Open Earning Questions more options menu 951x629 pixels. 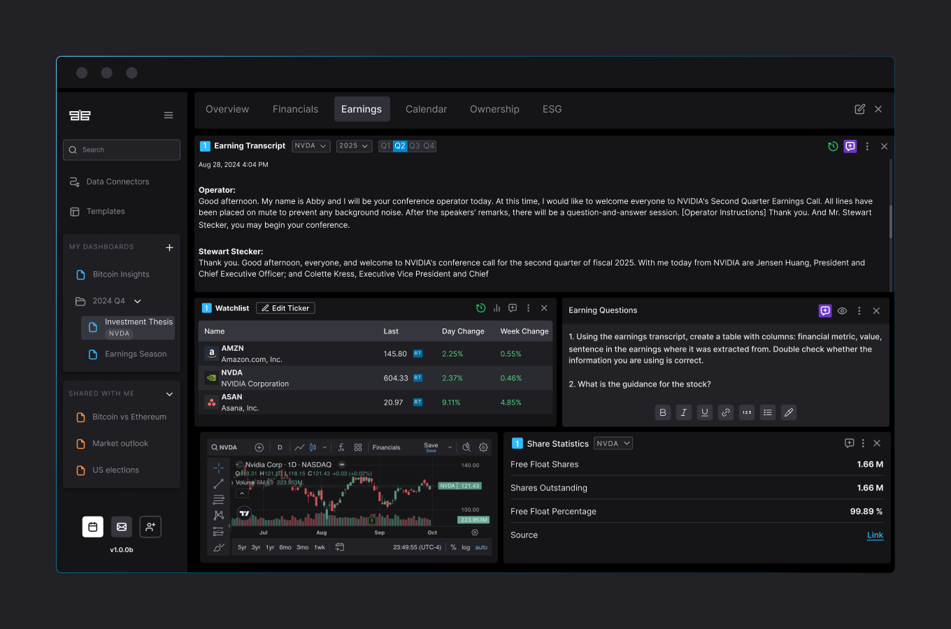tap(859, 311)
